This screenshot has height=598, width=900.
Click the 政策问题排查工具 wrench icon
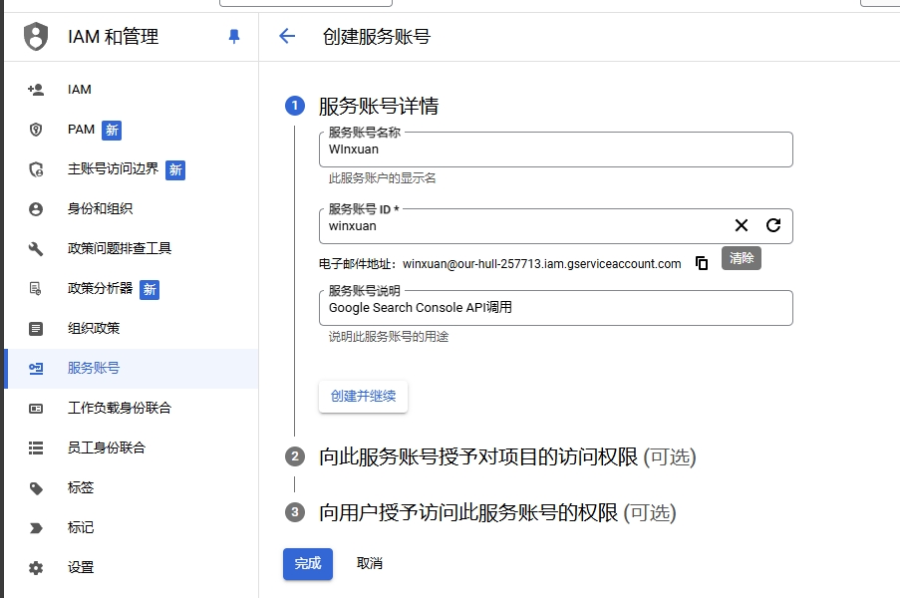(36, 248)
